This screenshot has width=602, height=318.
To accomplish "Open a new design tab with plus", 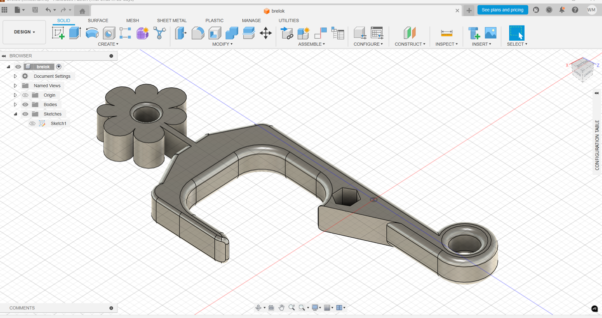I will (469, 10).
